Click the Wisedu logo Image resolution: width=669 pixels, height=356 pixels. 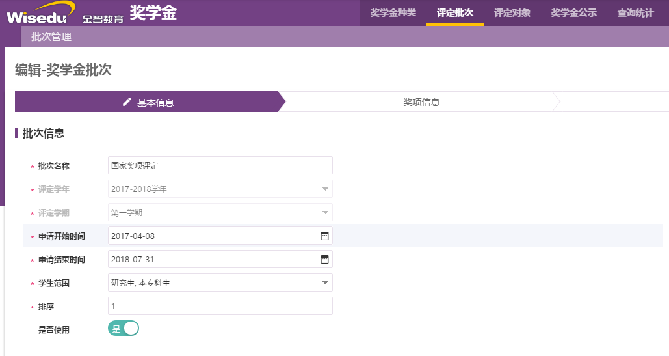point(41,13)
